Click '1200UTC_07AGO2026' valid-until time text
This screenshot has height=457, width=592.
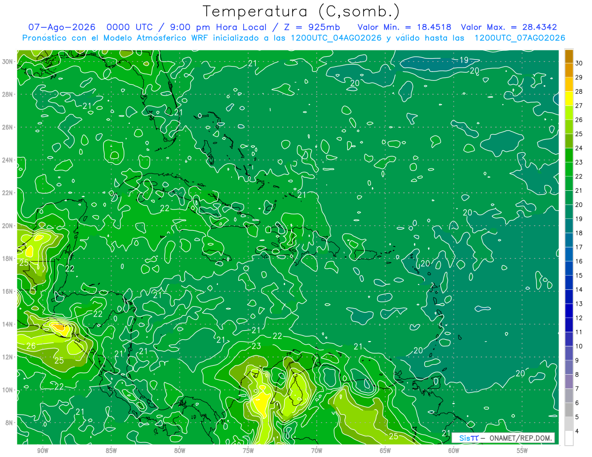519,38
